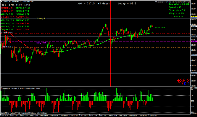197x117 pixels.
Task: Click the '4 Nov 13:06' time axis label
Action: 44,116
